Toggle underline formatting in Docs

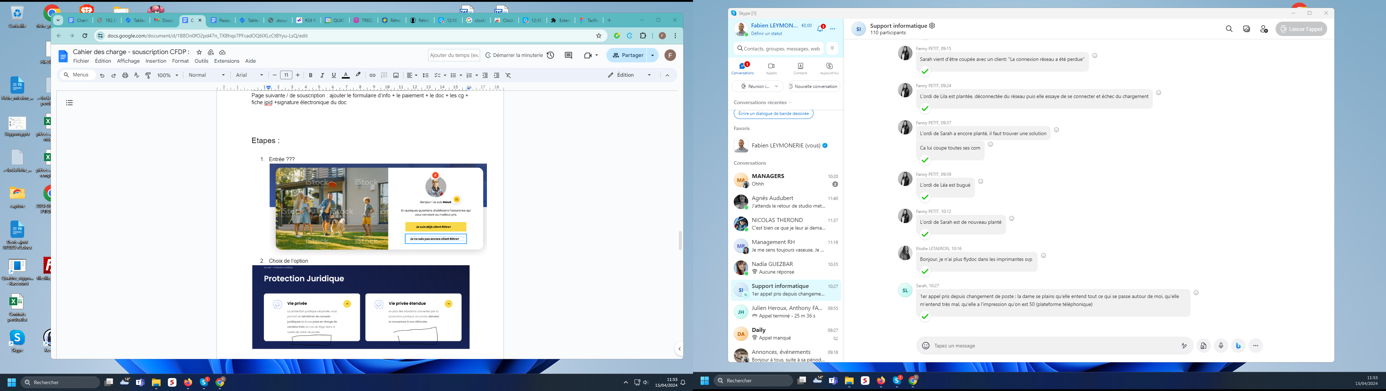coord(334,76)
